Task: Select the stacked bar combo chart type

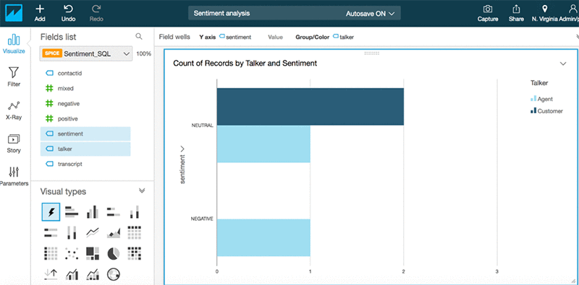Action: [93, 273]
